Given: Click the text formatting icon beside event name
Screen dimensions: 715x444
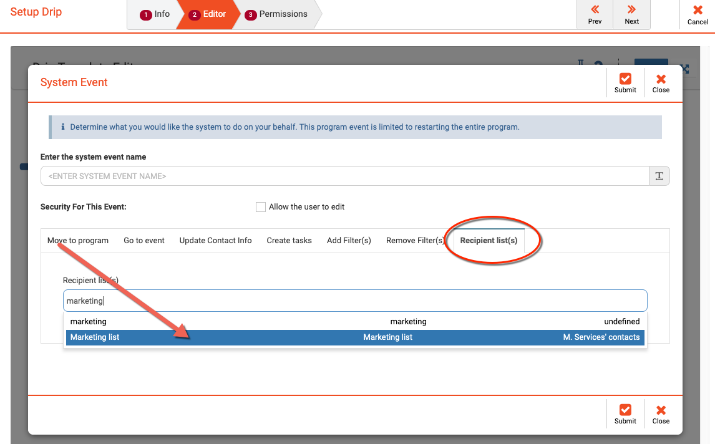Looking at the screenshot, I should coord(659,176).
